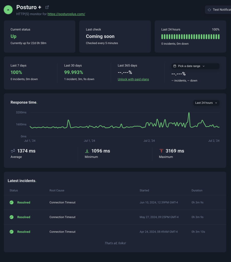Click the resolved checkmark icon for Jun 10 incident
Viewport: 231px width, 262px height.
coord(12,202)
